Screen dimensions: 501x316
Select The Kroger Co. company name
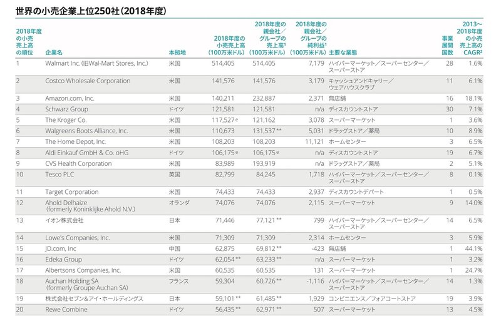click(x=66, y=120)
